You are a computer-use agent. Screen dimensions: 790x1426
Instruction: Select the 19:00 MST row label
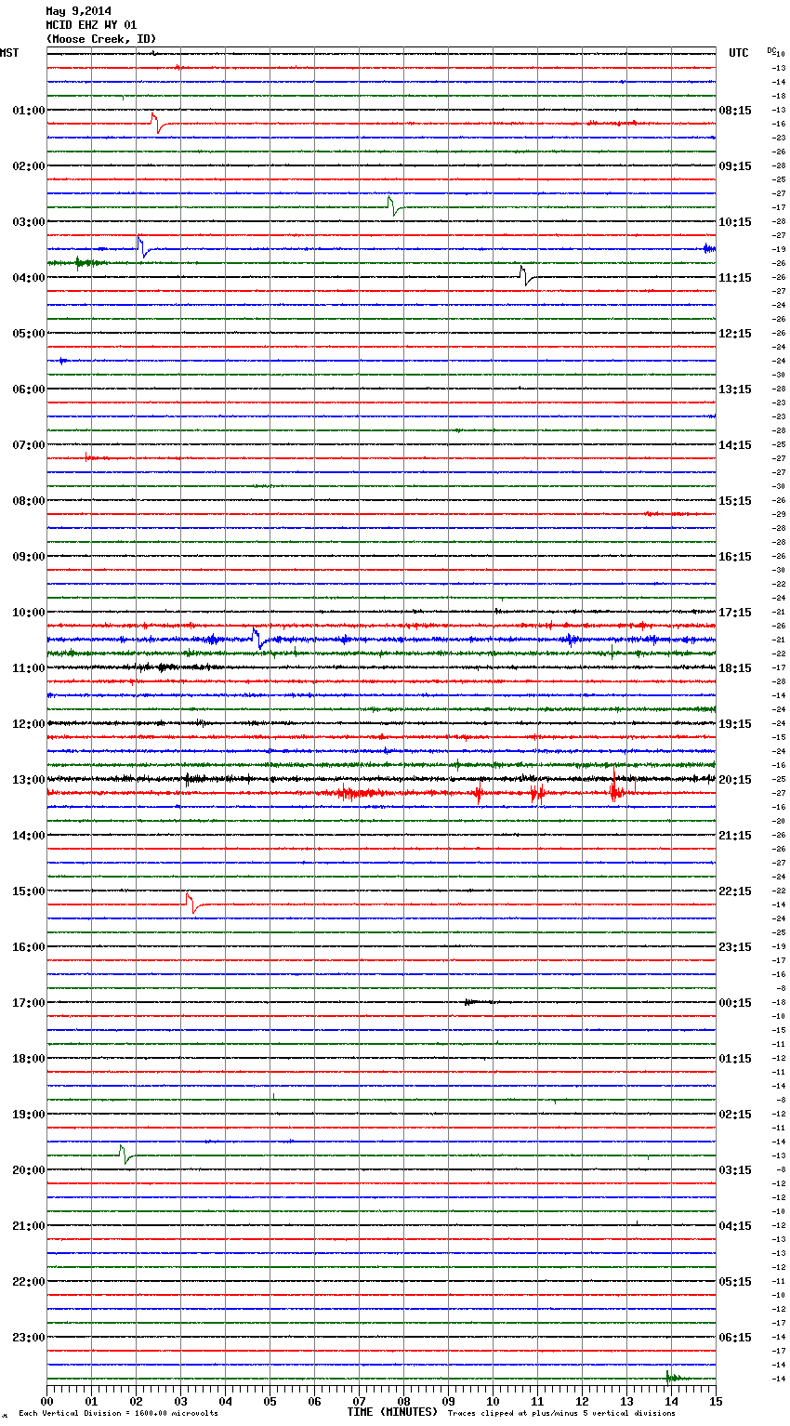(x=29, y=1114)
